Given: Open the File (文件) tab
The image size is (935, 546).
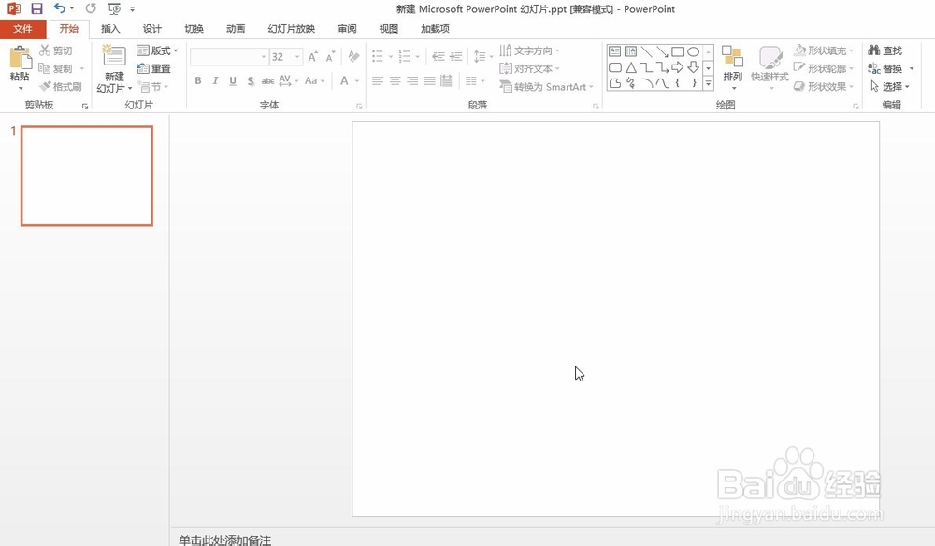Looking at the screenshot, I should [x=22, y=29].
